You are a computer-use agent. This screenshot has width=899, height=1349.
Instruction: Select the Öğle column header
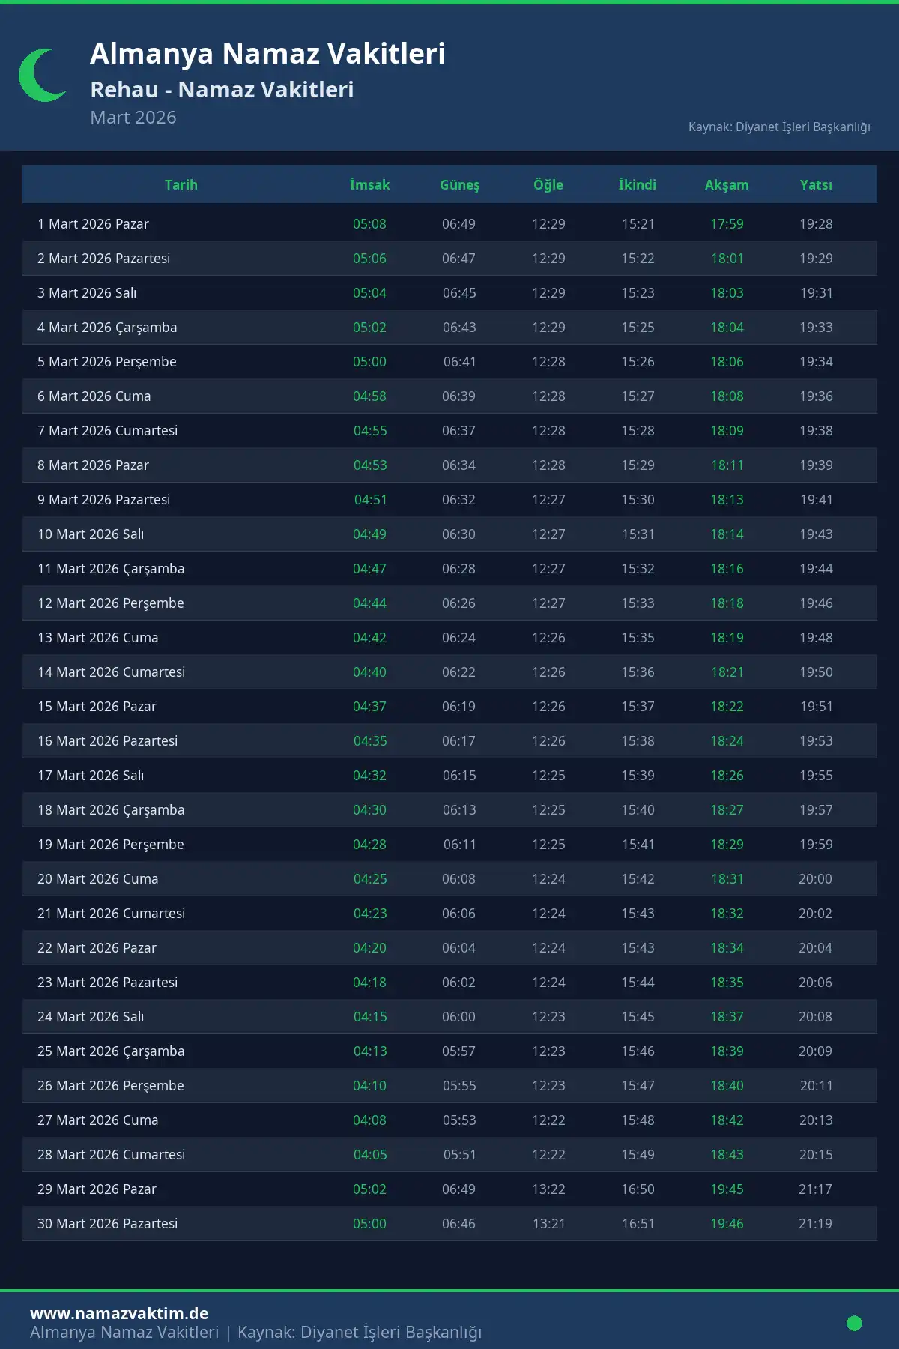click(548, 185)
